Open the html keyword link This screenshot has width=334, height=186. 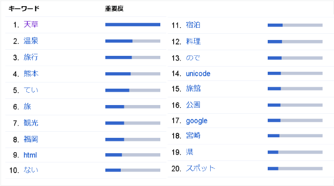30,155
